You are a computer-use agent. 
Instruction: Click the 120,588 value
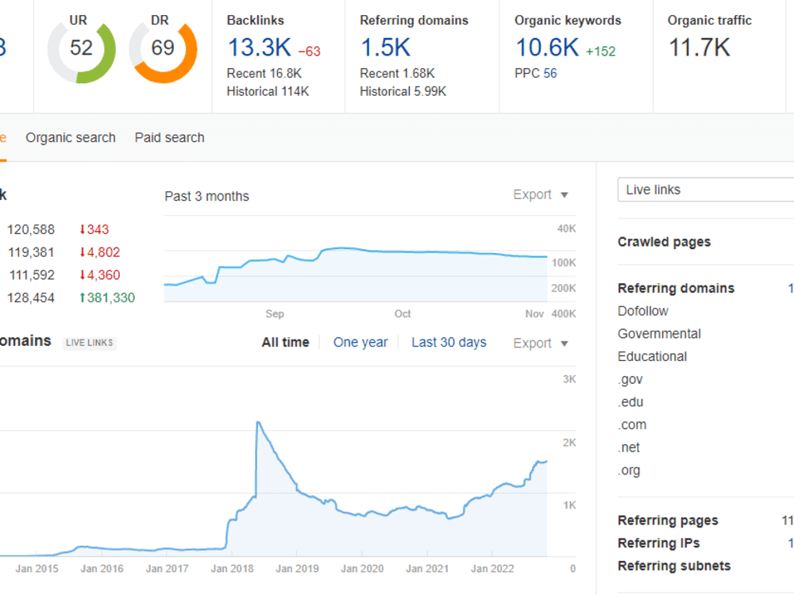31,230
